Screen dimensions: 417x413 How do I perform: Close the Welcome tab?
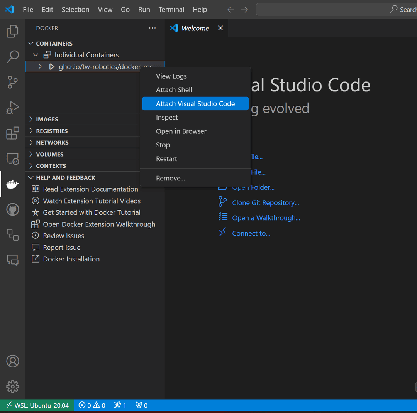[x=220, y=28]
